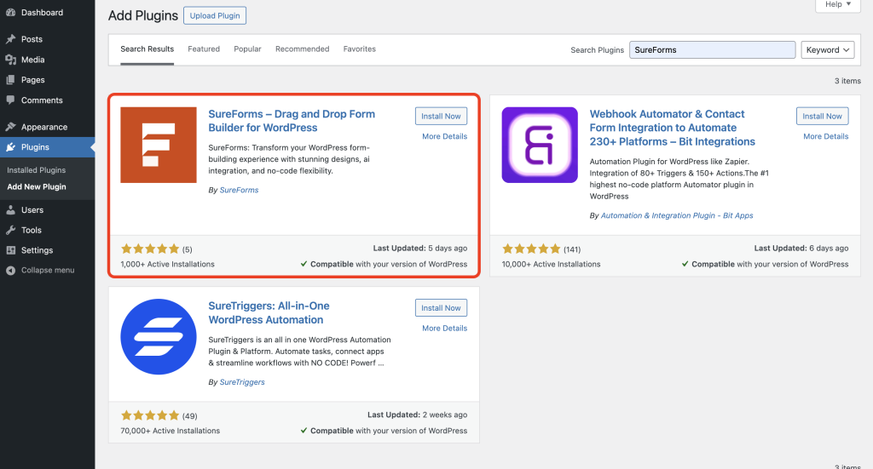This screenshot has width=873, height=469.
Task: Click the SureTriggers blue circle logo
Action: coord(159,337)
